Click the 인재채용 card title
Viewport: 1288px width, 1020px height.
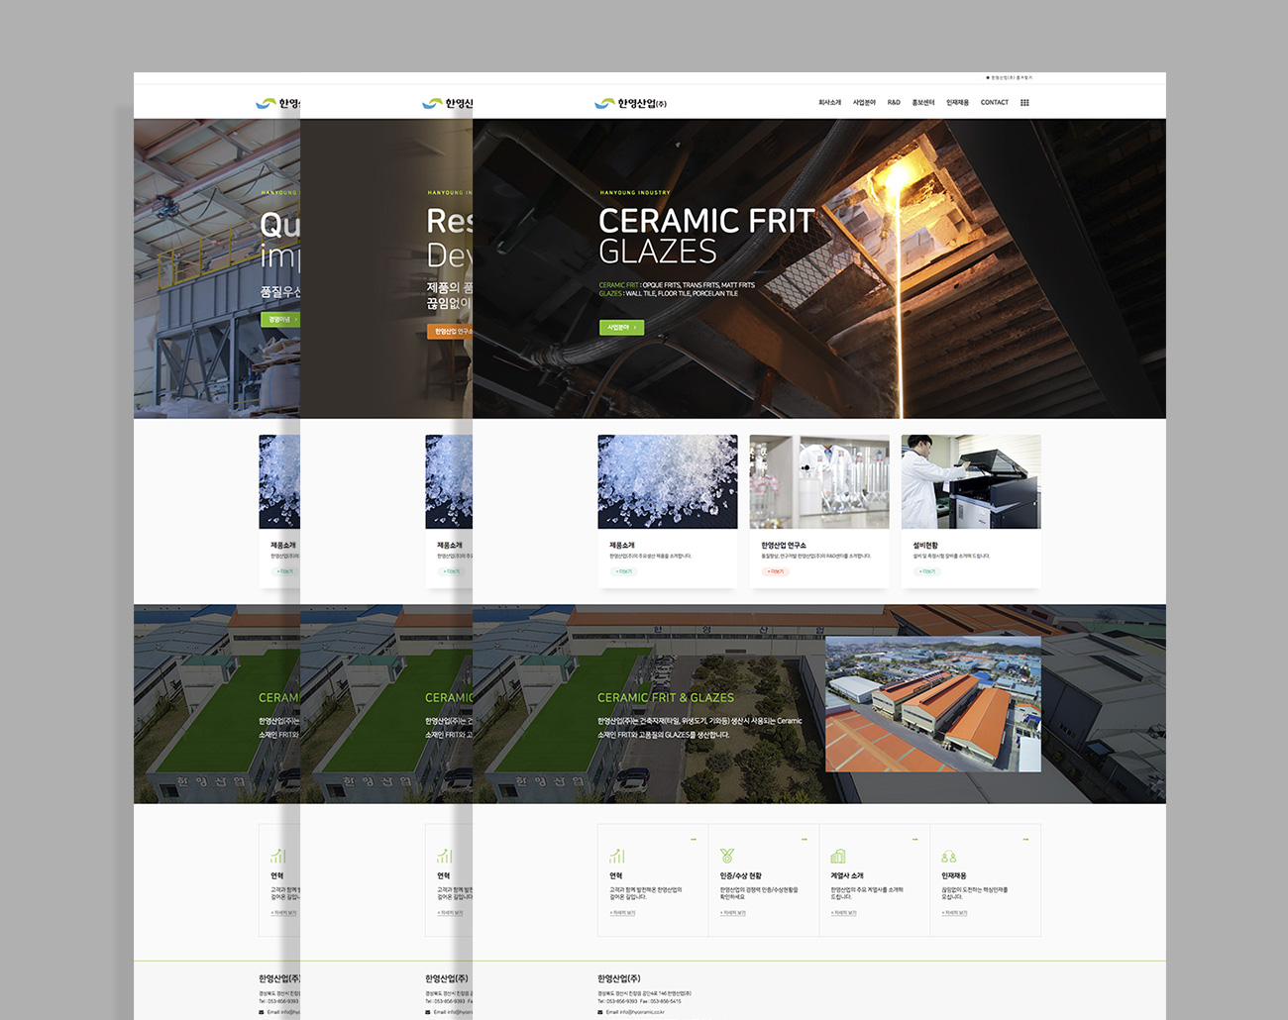tap(954, 876)
